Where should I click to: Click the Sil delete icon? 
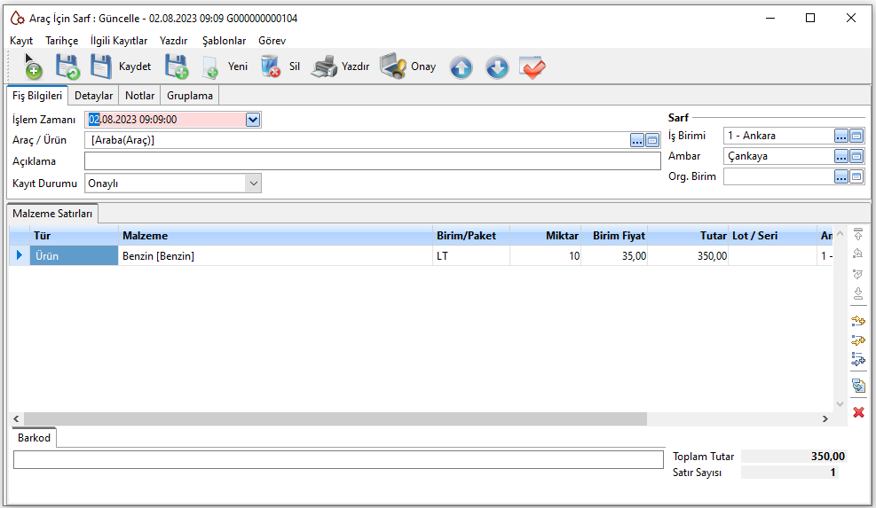[271, 66]
